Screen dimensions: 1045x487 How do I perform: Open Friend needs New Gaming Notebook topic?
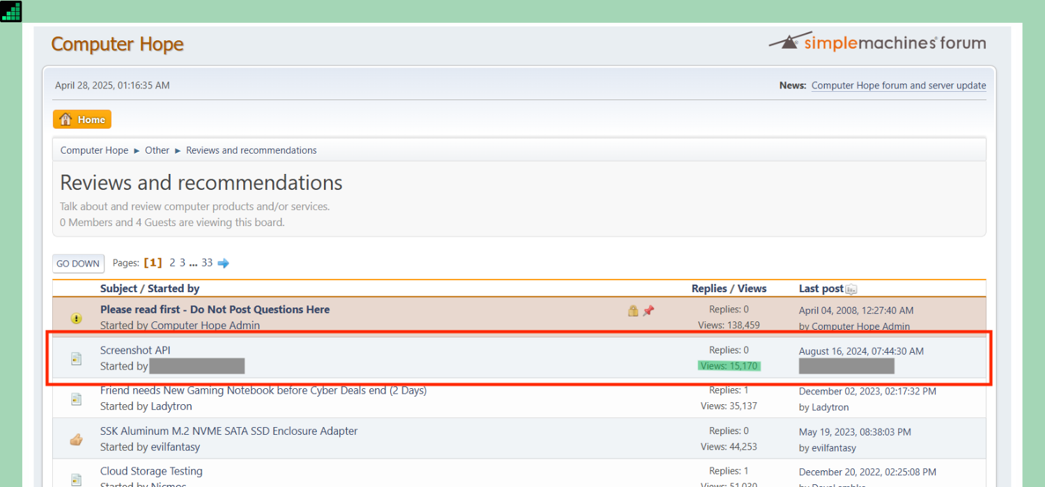coord(263,391)
